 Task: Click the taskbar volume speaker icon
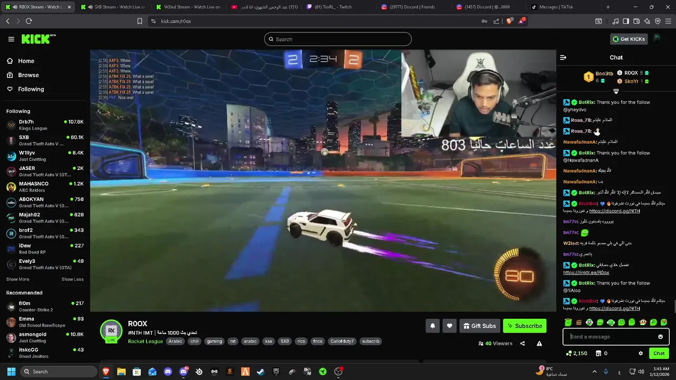[x=641, y=372]
